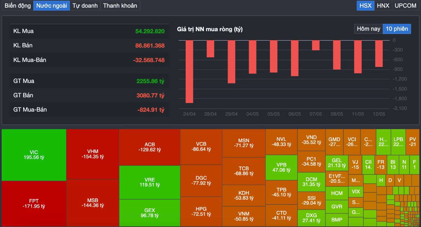Click the VHM -154.35 tỷ tile

point(93,154)
